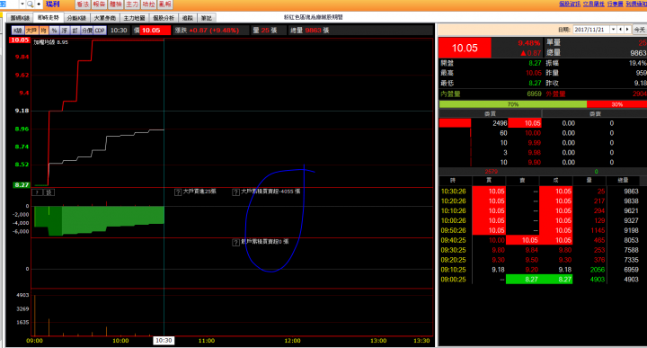Toggle the CDP indicator button
The height and width of the screenshot is (348, 647).
coord(100,31)
